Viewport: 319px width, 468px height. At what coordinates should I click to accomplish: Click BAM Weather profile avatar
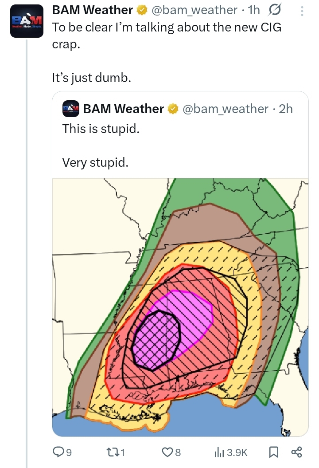[27, 20]
